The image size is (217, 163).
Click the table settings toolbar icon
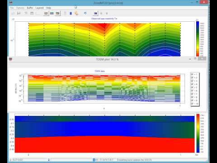click(x=32, y=13)
